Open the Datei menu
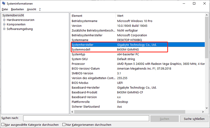 click(5, 9)
